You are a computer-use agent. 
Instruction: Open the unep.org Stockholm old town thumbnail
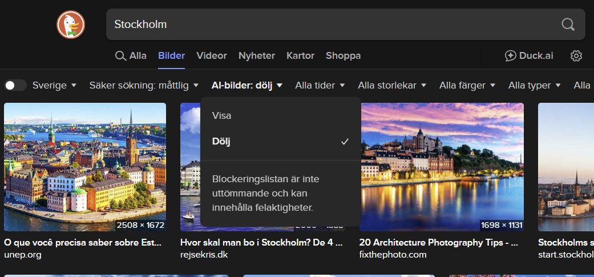pos(85,167)
